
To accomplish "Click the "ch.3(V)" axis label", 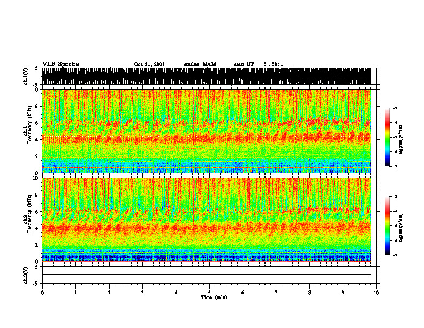I will 26,275.
